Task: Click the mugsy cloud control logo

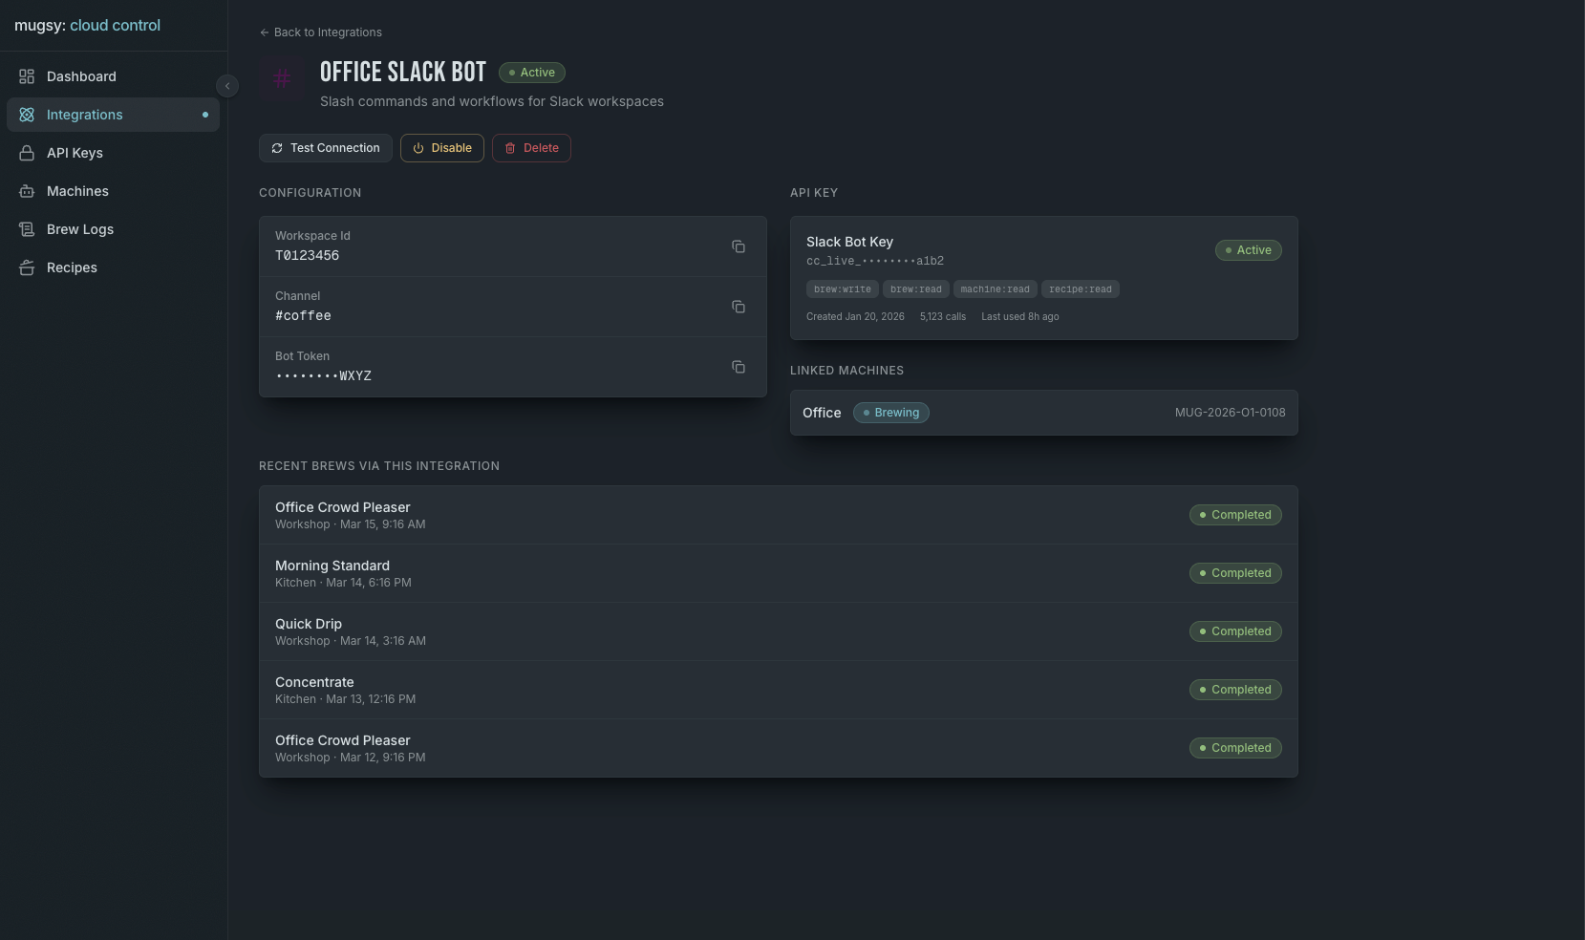Action: point(88,26)
